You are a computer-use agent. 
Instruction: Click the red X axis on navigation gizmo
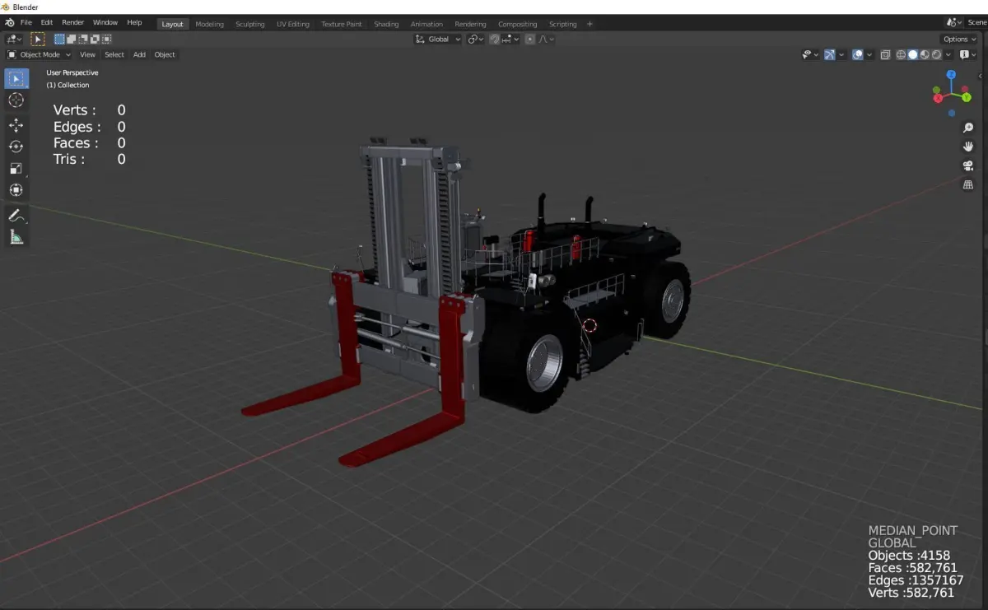937,98
